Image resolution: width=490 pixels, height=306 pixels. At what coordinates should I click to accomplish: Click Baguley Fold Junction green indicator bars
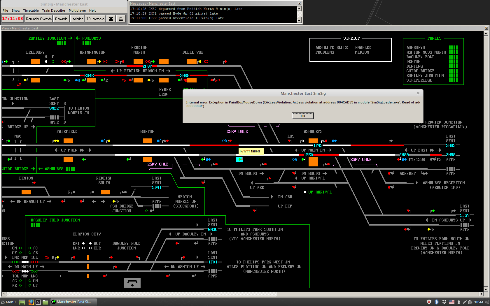coord(35,225)
